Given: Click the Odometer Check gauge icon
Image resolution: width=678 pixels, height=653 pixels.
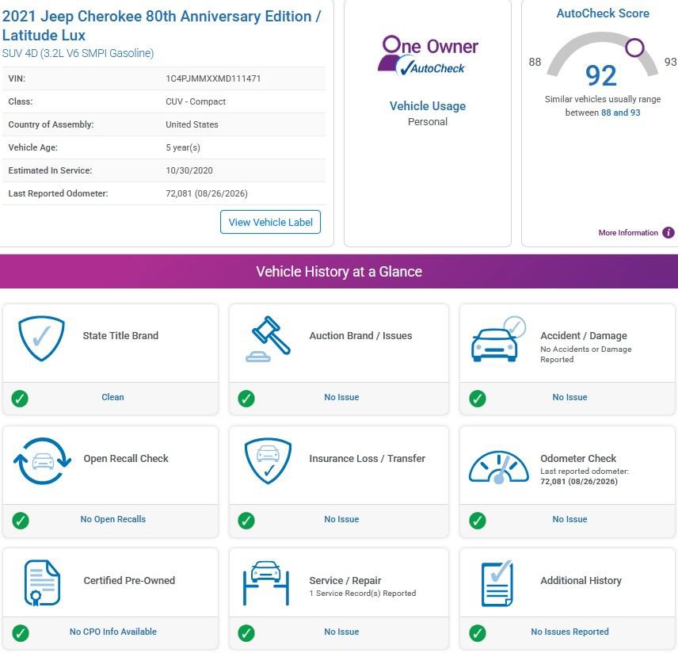Looking at the screenshot, I should pos(498,467).
